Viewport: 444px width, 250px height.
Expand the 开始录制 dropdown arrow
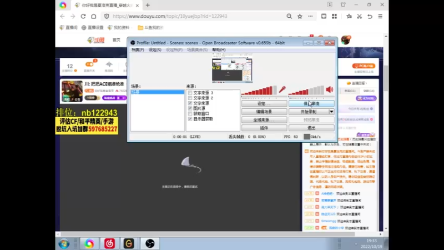tap(331, 112)
